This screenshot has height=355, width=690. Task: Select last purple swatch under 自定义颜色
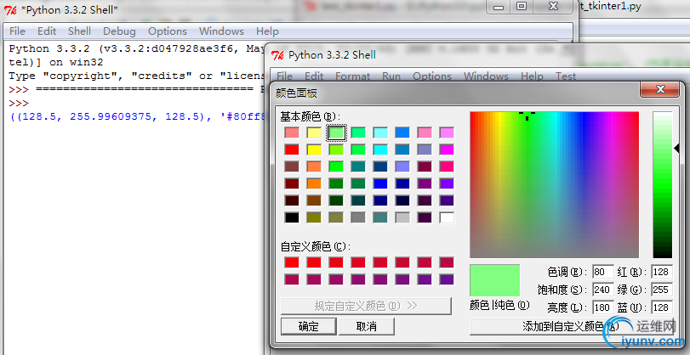click(446, 279)
